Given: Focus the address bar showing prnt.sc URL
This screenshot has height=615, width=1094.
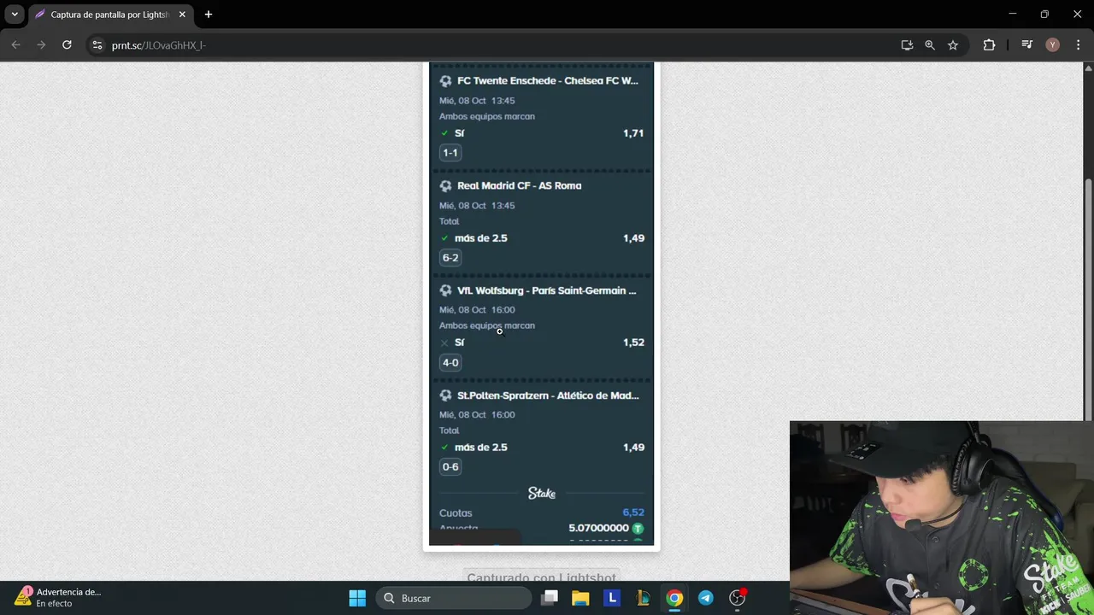Looking at the screenshot, I should 496,45.
